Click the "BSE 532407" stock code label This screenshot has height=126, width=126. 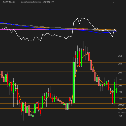click(x=48, y=2)
